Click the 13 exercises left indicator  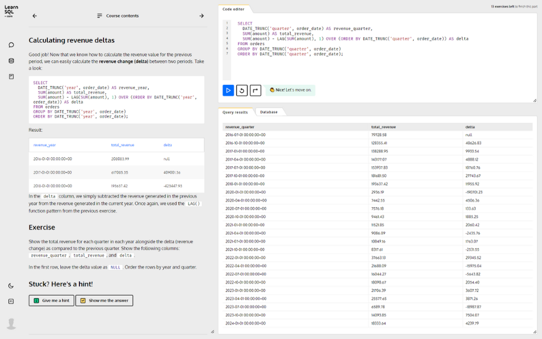(x=514, y=7)
